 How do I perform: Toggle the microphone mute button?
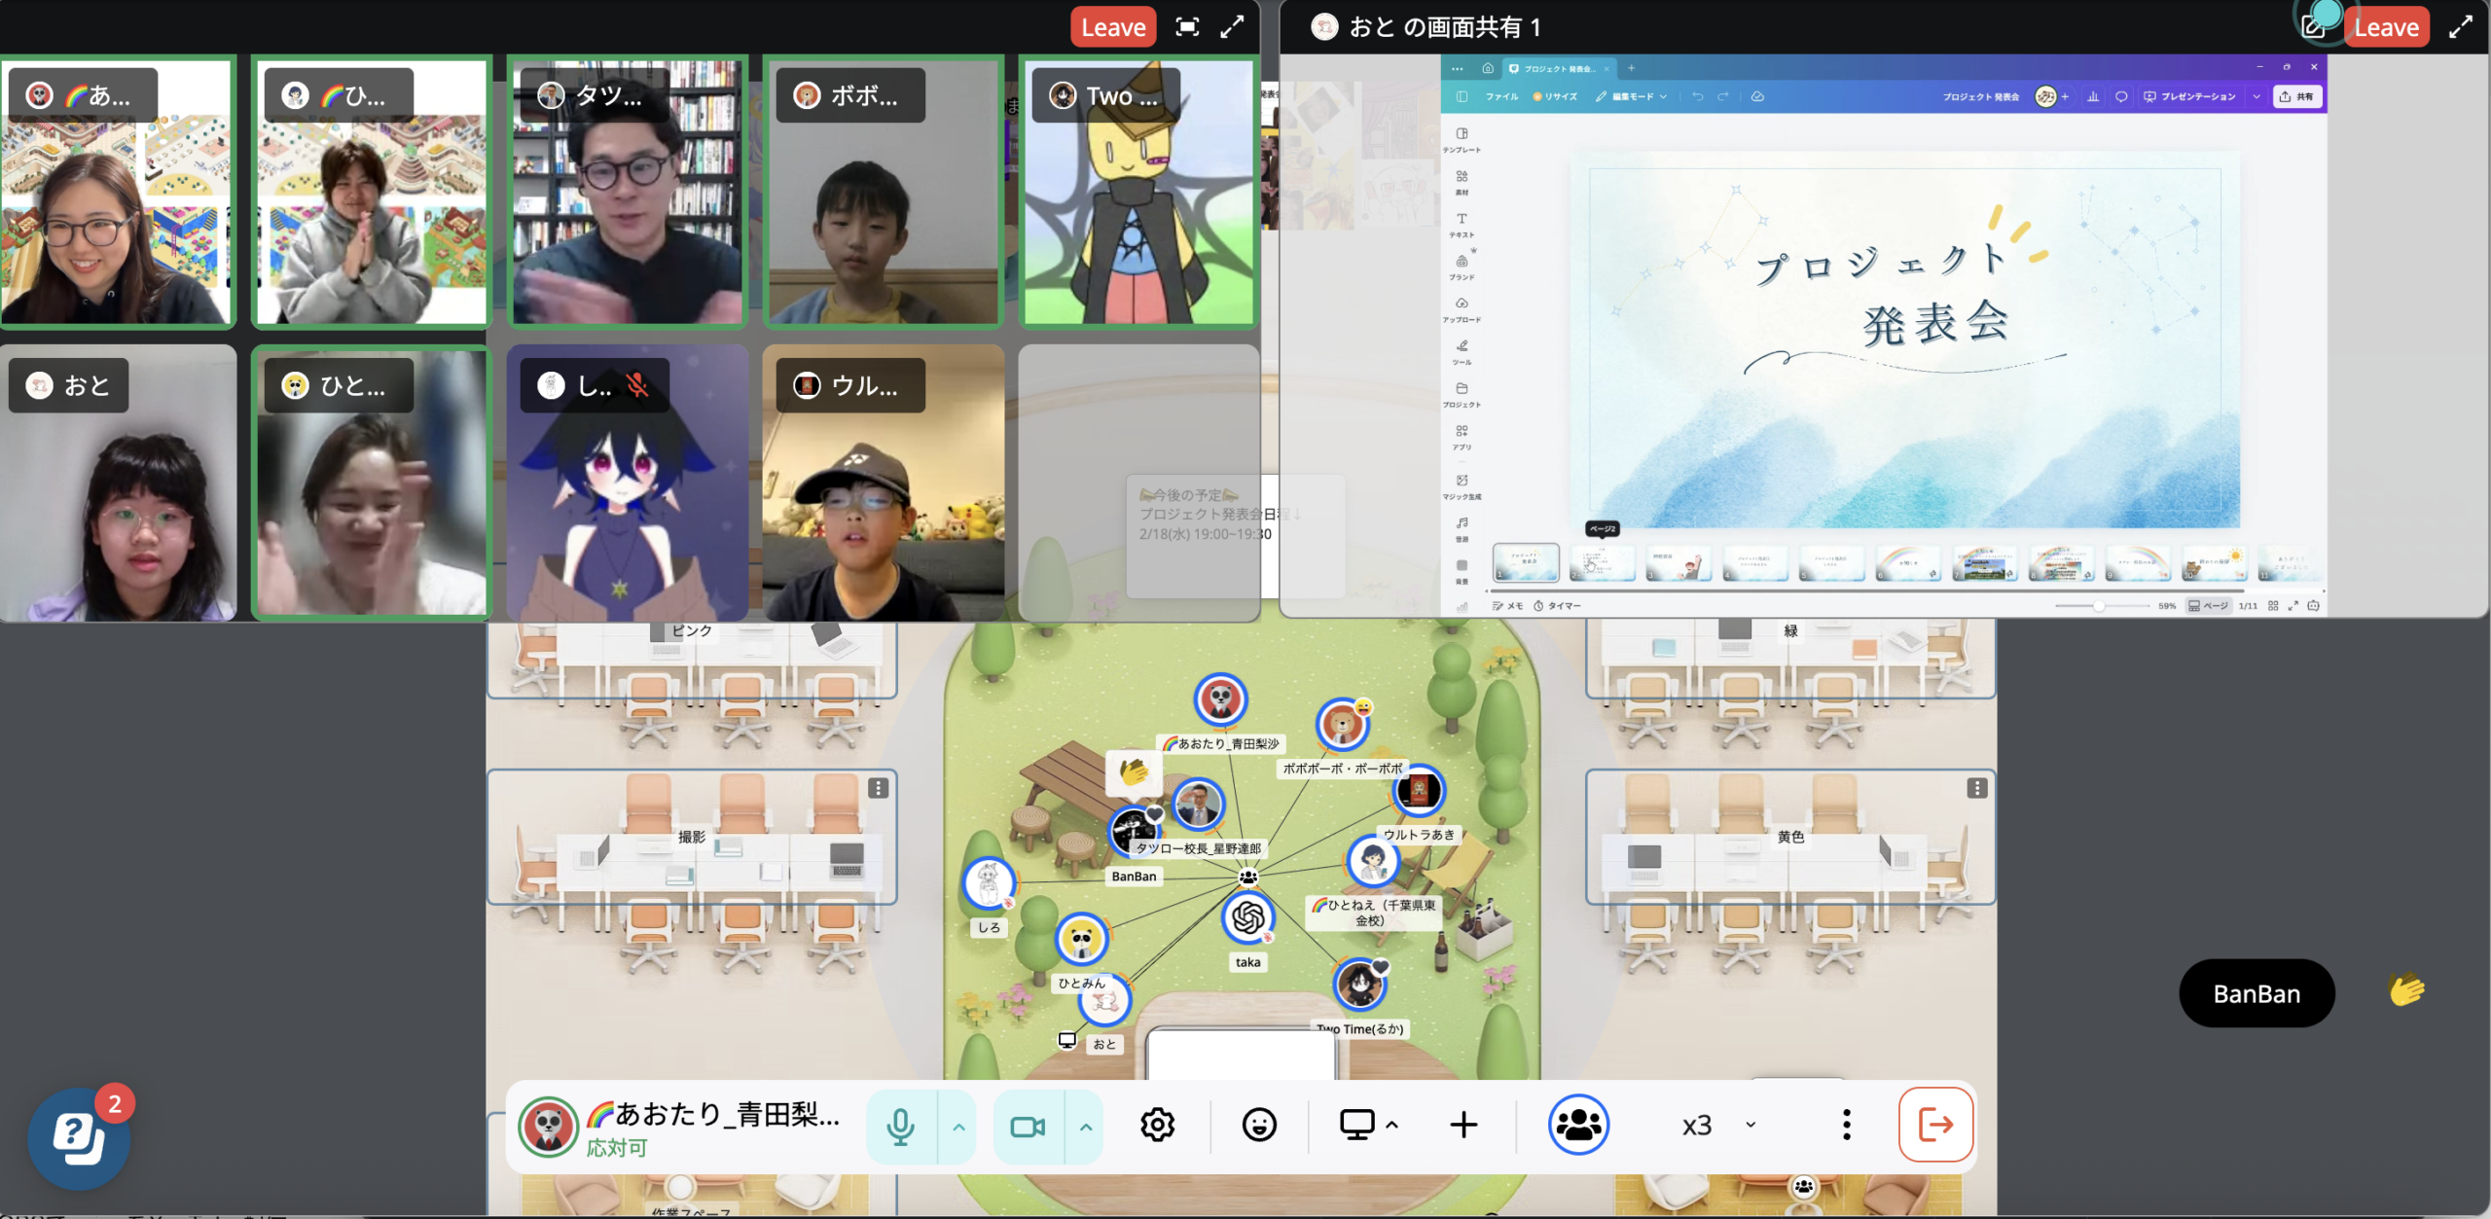coord(901,1127)
